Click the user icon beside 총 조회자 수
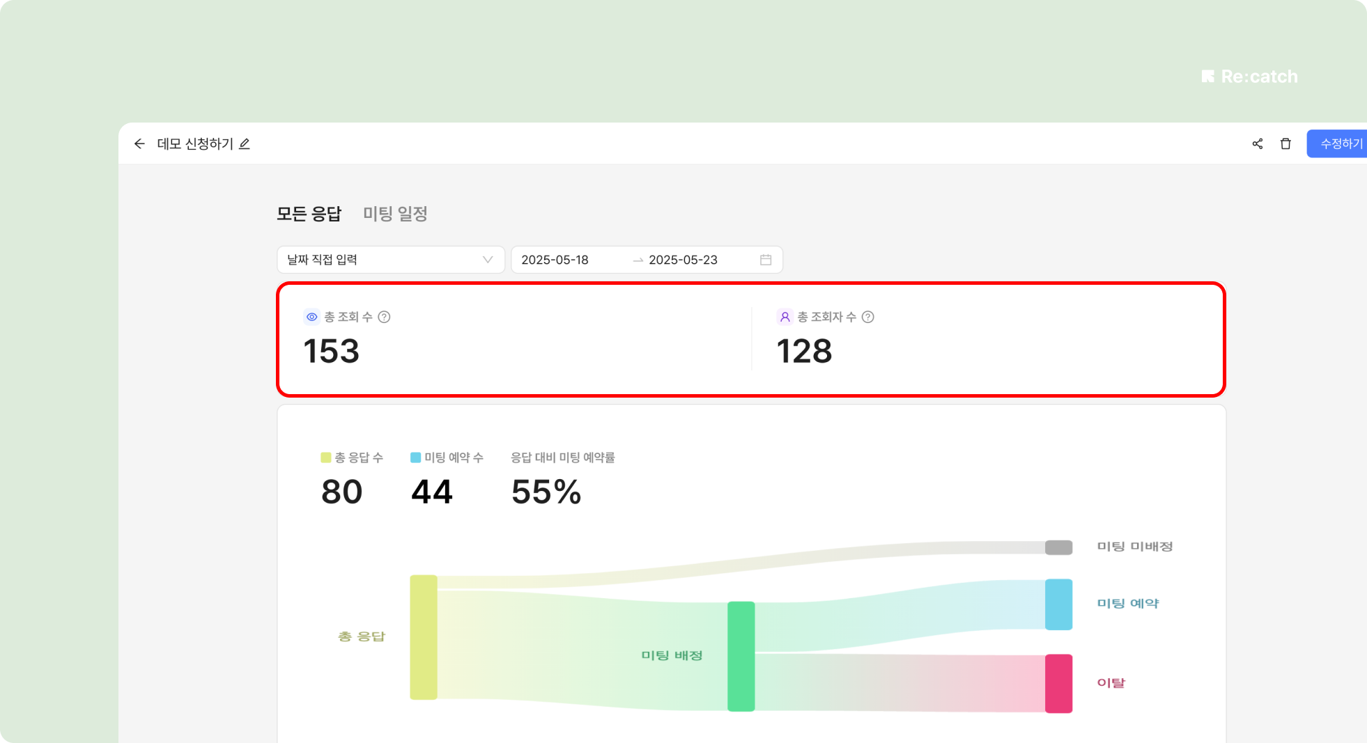This screenshot has width=1367, height=743. (785, 317)
